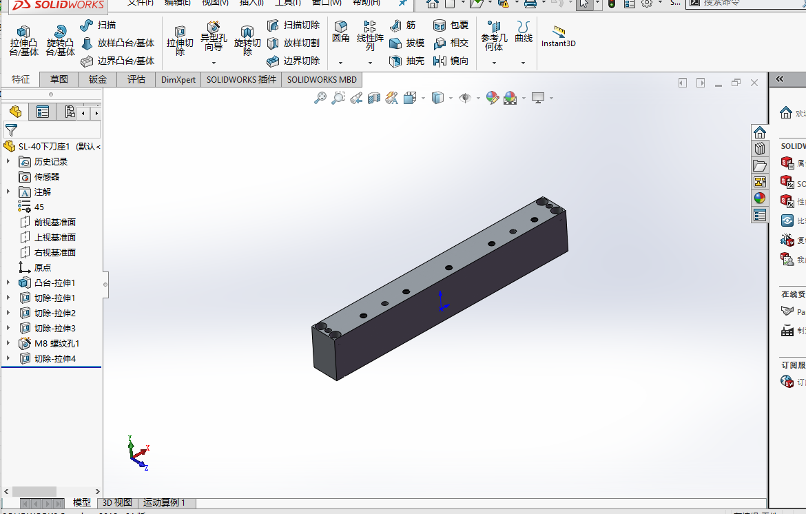Open the 异型孔向导 hole wizard

tap(214, 36)
